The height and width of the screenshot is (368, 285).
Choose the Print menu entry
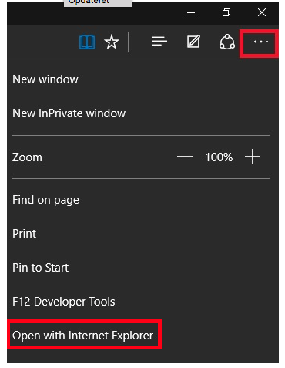coord(24,234)
